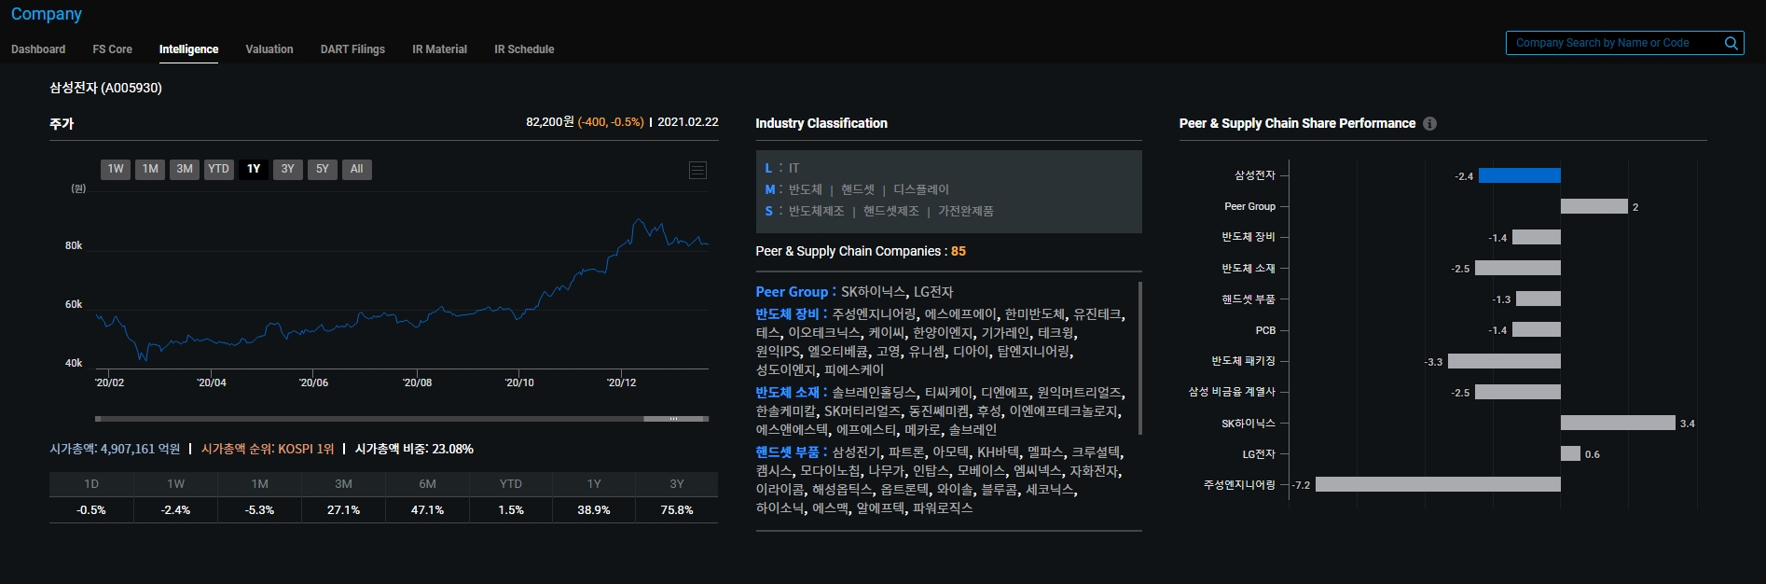Click the blue 삼성전자 -2.4 bar
This screenshot has height=584, width=1766.
(x=1519, y=175)
